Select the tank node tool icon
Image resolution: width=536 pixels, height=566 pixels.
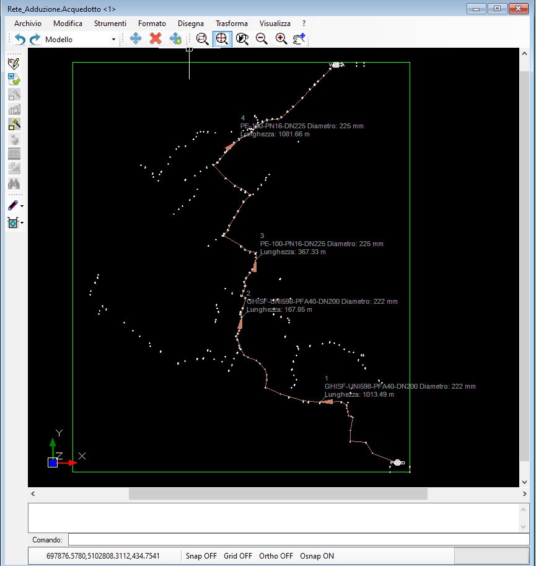click(12, 223)
